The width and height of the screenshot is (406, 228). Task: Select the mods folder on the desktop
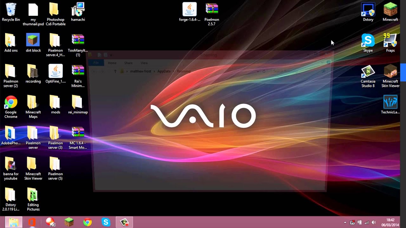[56, 105]
